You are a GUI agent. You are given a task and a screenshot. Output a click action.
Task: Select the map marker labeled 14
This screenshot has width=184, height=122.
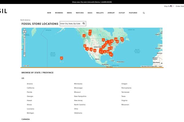point(95,50)
